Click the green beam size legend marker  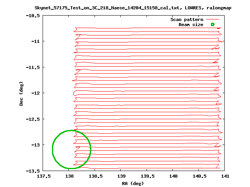click(212, 24)
